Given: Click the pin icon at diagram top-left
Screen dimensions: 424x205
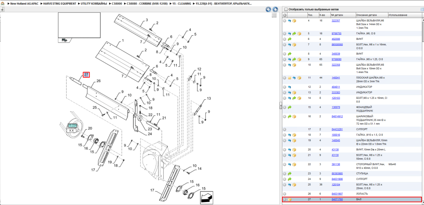Looking at the screenshot, I should click(2, 9).
